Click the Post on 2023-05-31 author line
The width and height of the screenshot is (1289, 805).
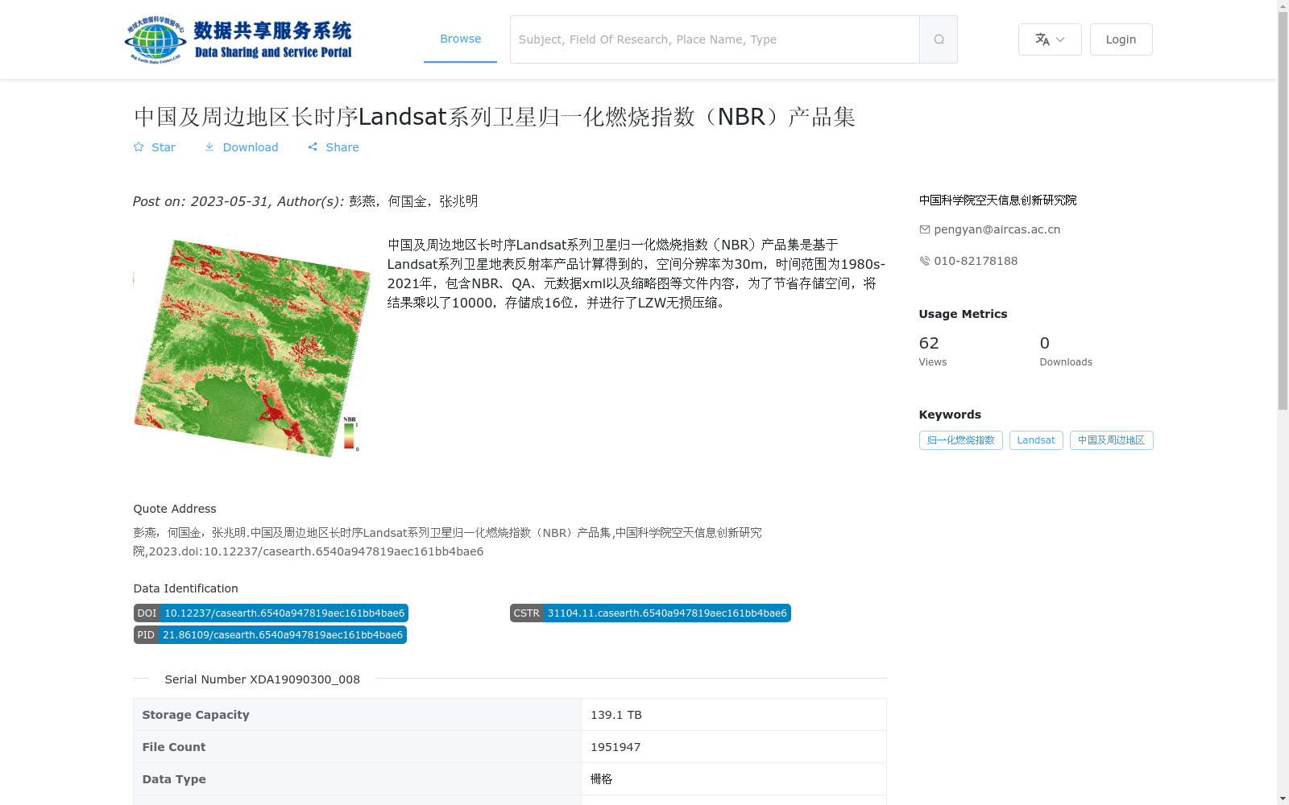pos(305,201)
